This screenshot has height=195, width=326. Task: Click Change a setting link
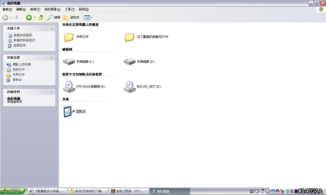[x=17, y=45]
